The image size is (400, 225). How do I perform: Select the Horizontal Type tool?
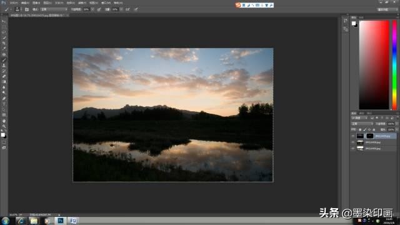click(x=4, y=104)
